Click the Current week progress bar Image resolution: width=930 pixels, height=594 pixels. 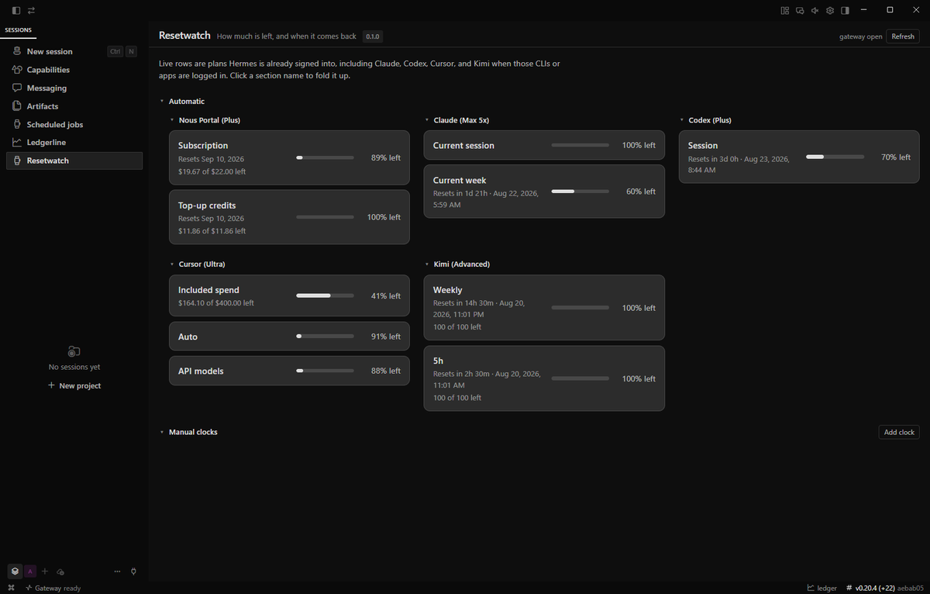pyautogui.click(x=580, y=192)
